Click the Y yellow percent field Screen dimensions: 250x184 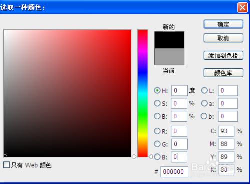[226, 157]
